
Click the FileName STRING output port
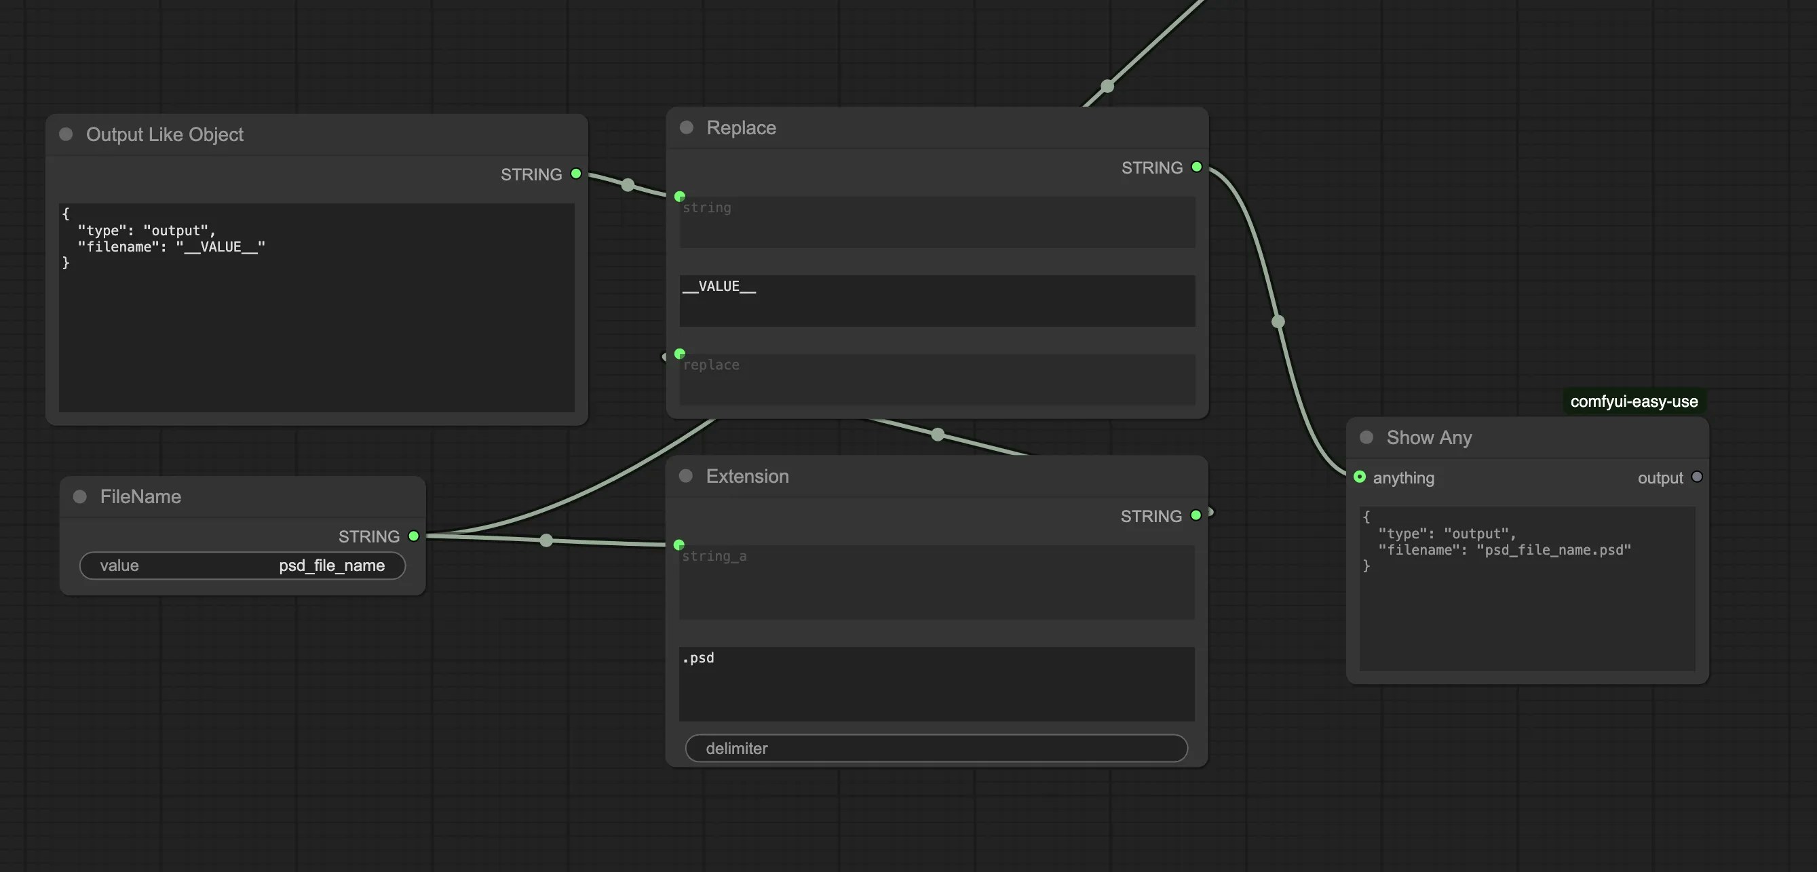(414, 536)
